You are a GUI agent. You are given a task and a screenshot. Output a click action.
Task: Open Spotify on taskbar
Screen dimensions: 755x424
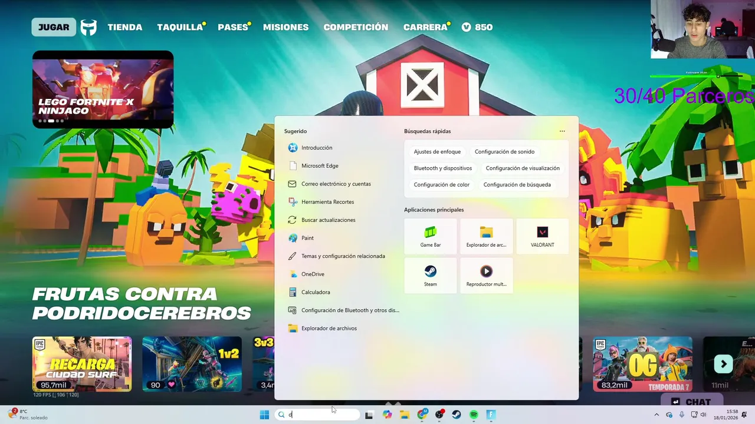pyautogui.click(x=474, y=415)
